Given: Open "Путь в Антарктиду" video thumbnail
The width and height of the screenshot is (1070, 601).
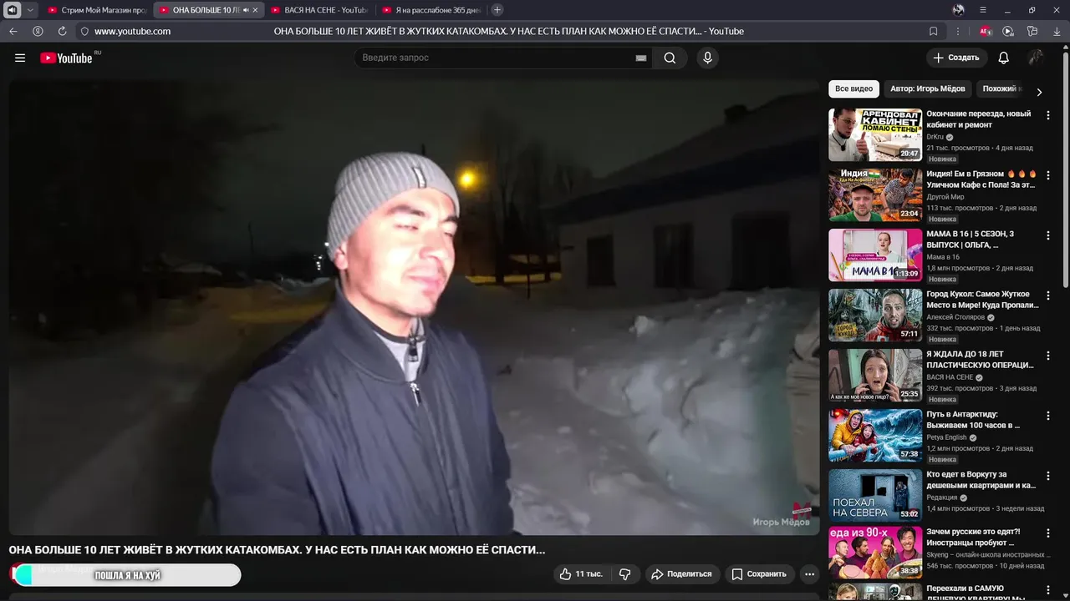Looking at the screenshot, I should click(x=875, y=435).
